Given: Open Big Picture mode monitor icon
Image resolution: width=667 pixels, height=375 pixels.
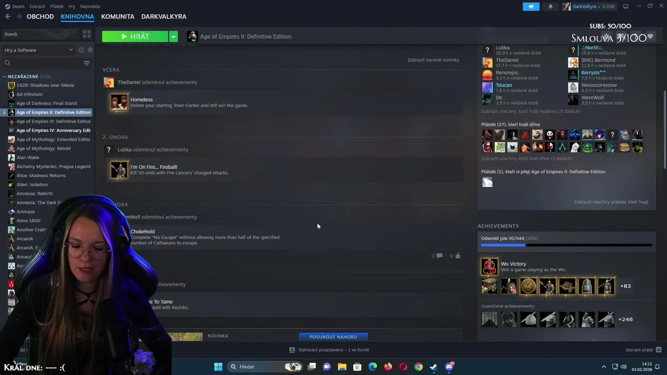Looking at the screenshot, I should (626, 6).
